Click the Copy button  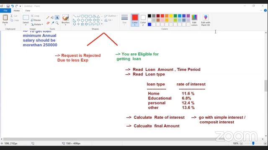(x=14, y=20)
